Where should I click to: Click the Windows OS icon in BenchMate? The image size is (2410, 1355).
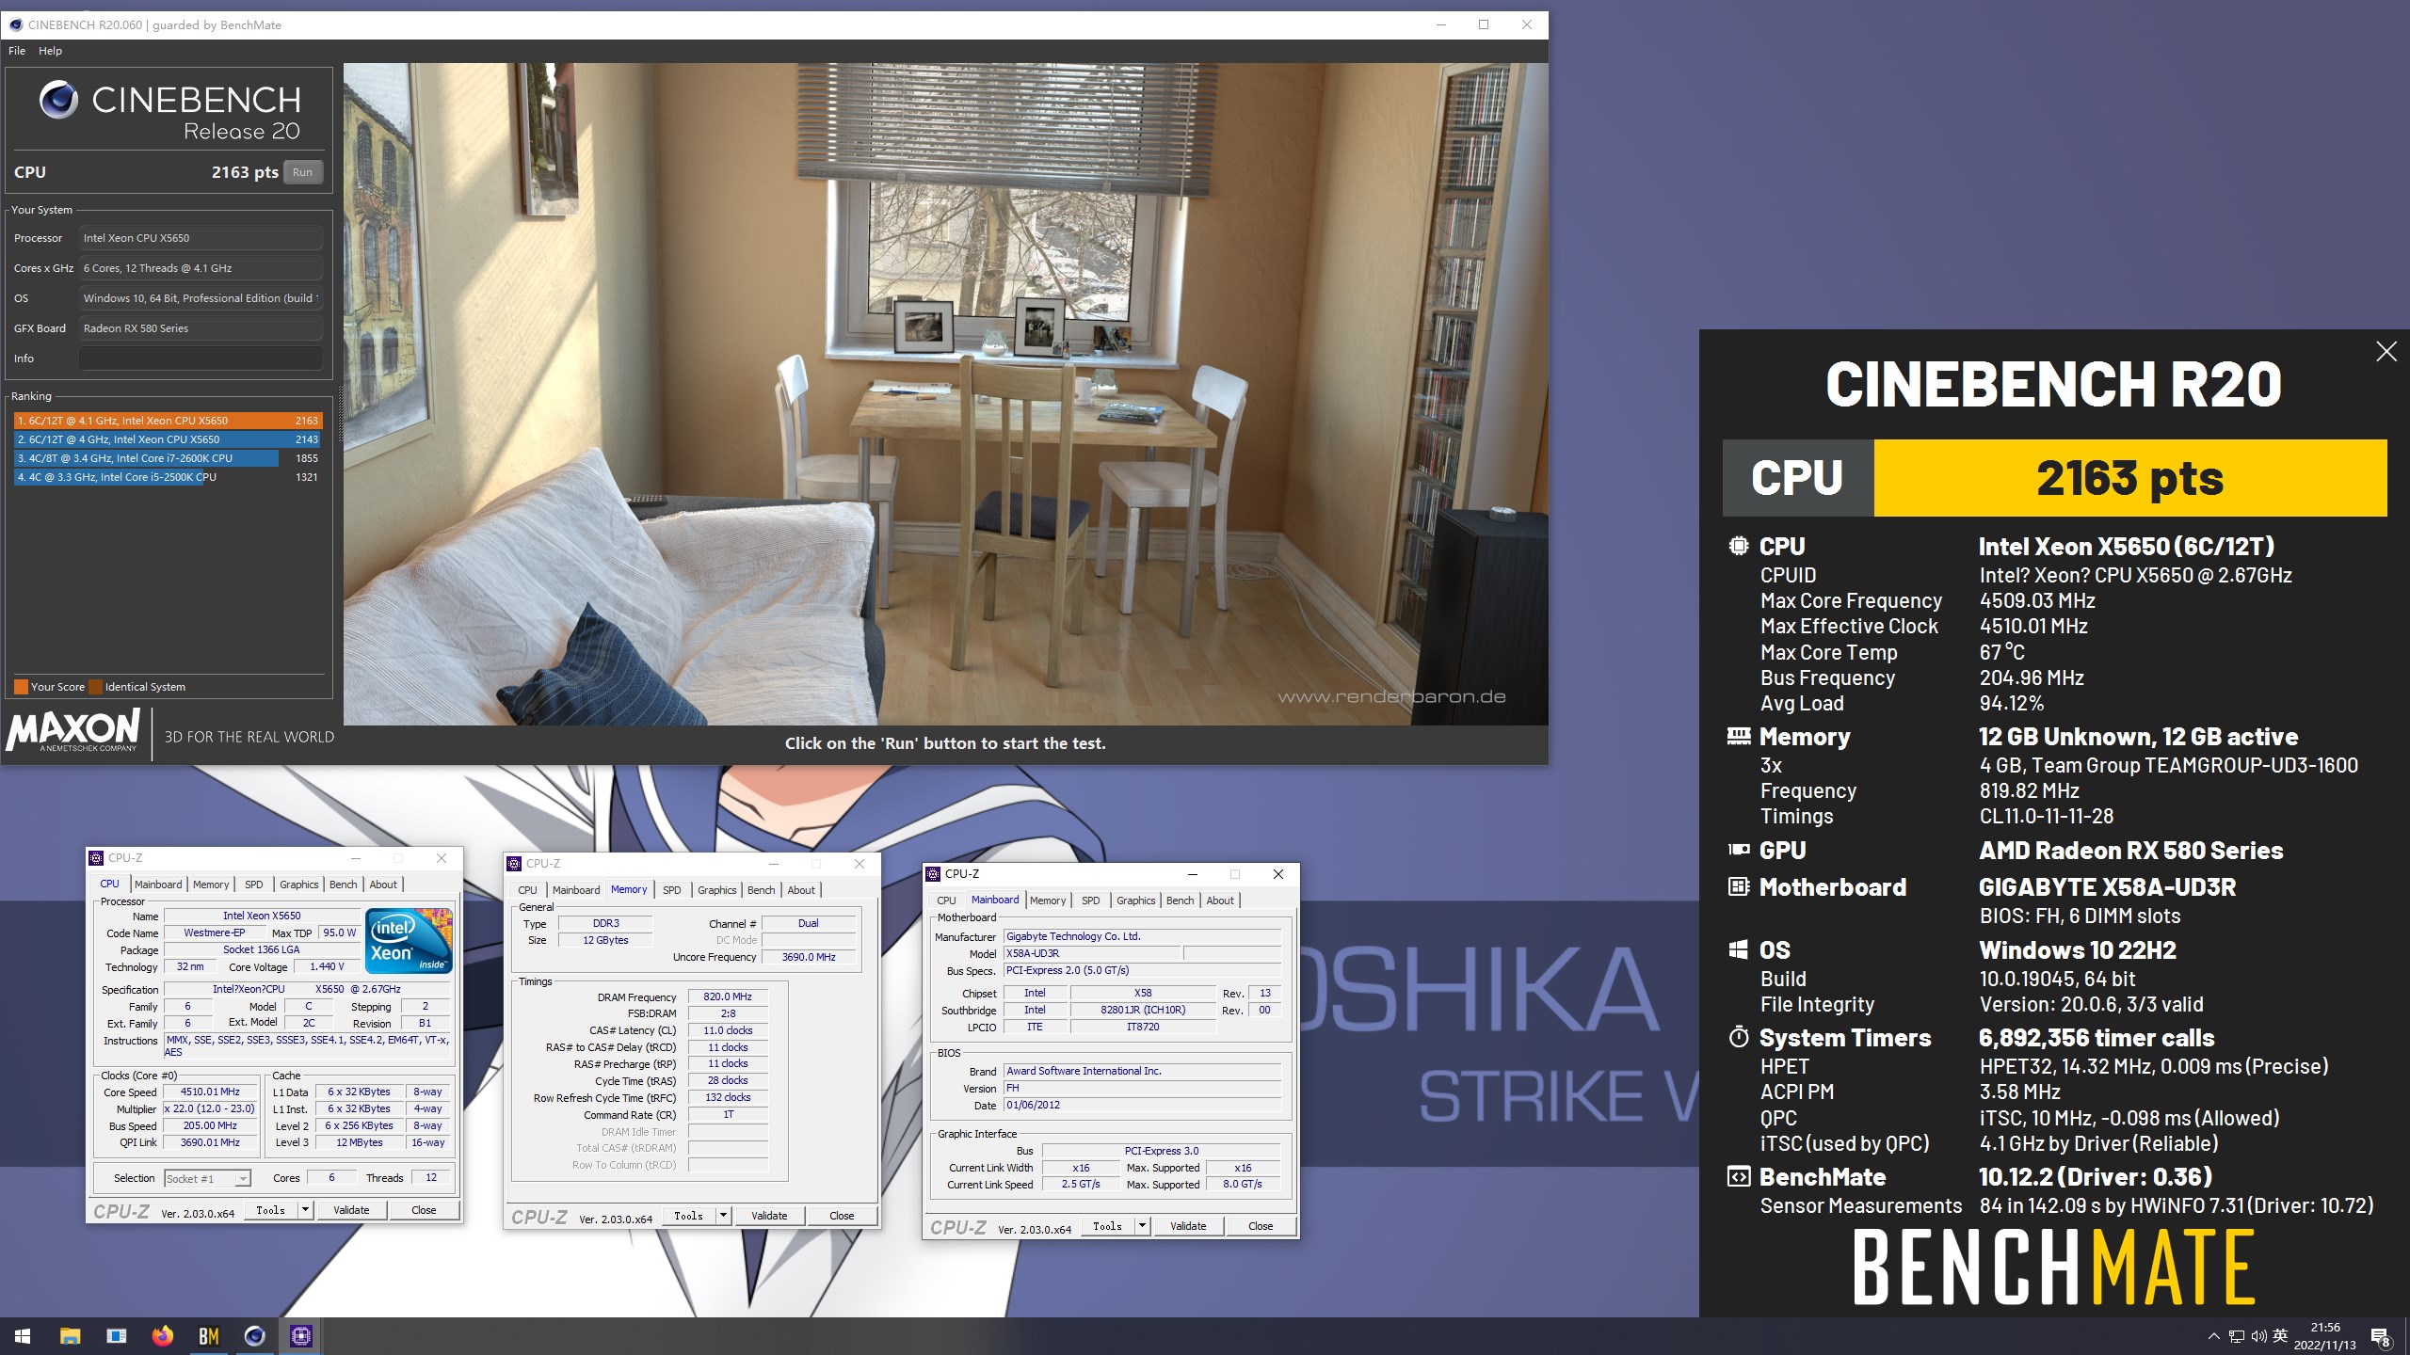click(1738, 949)
